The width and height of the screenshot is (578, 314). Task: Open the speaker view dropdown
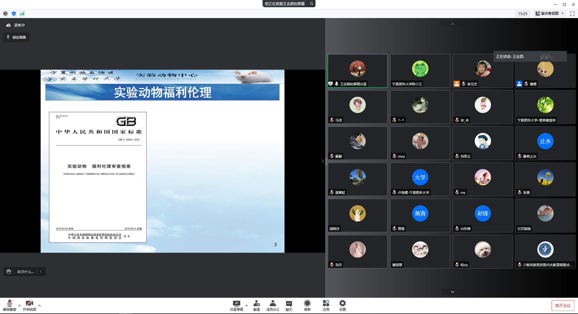point(549,14)
